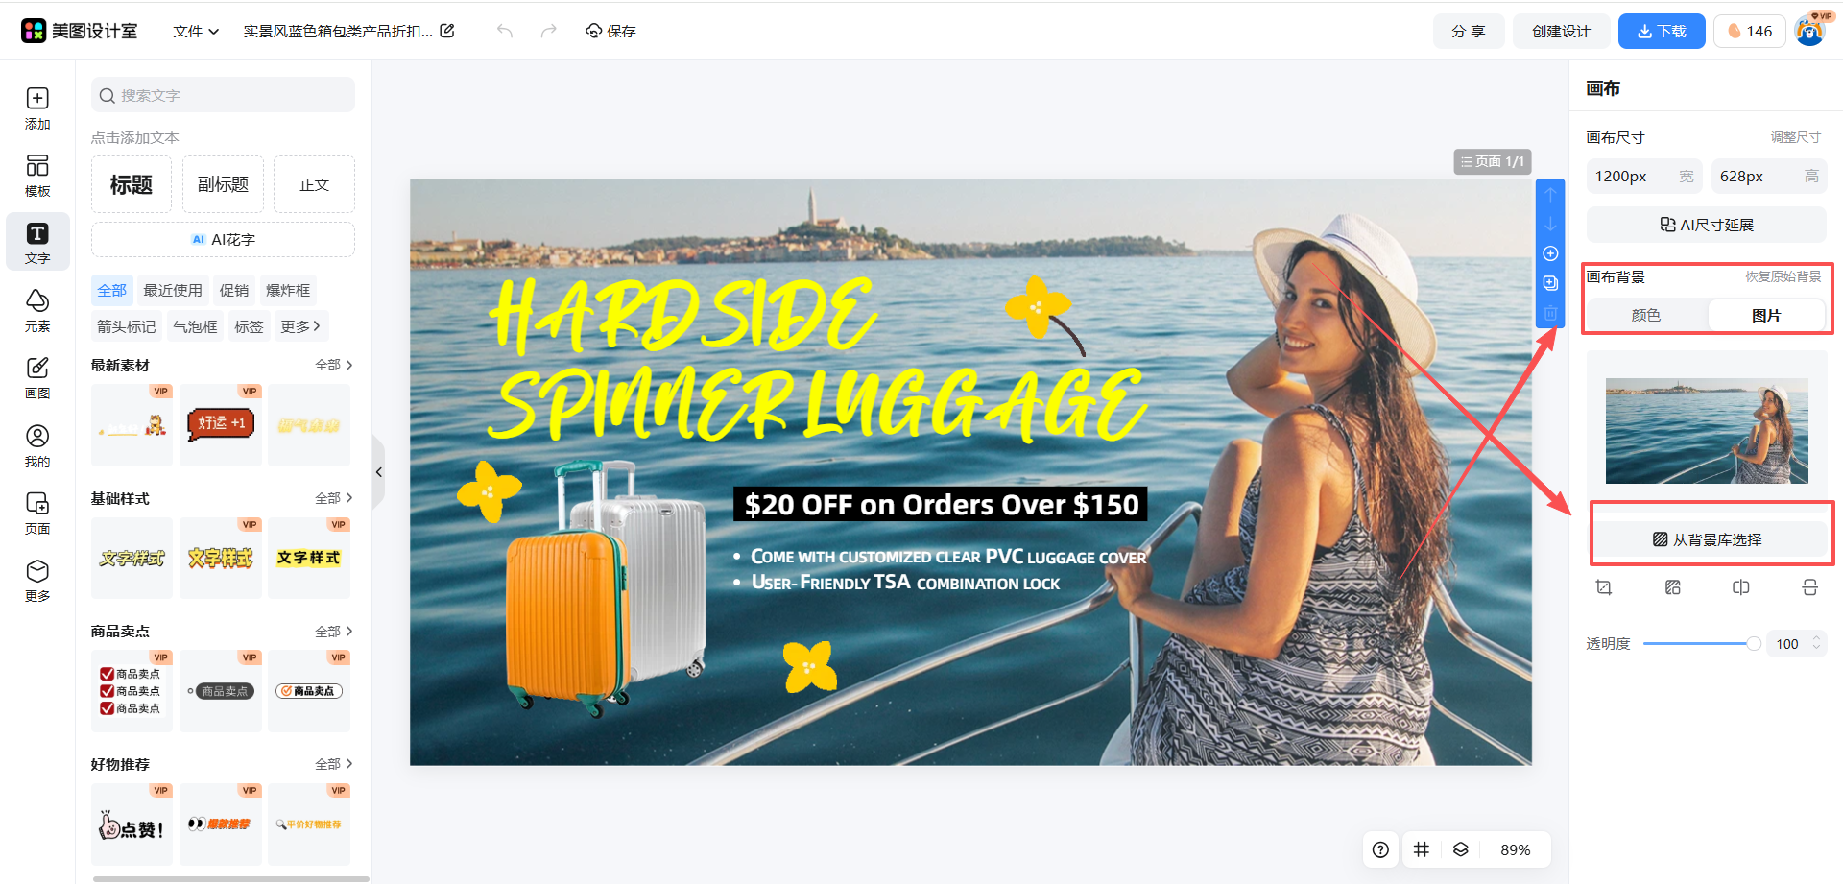Viewport: 1843px width, 884px height.
Task: Select the 促销 text category filter
Action: pos(234,290)
